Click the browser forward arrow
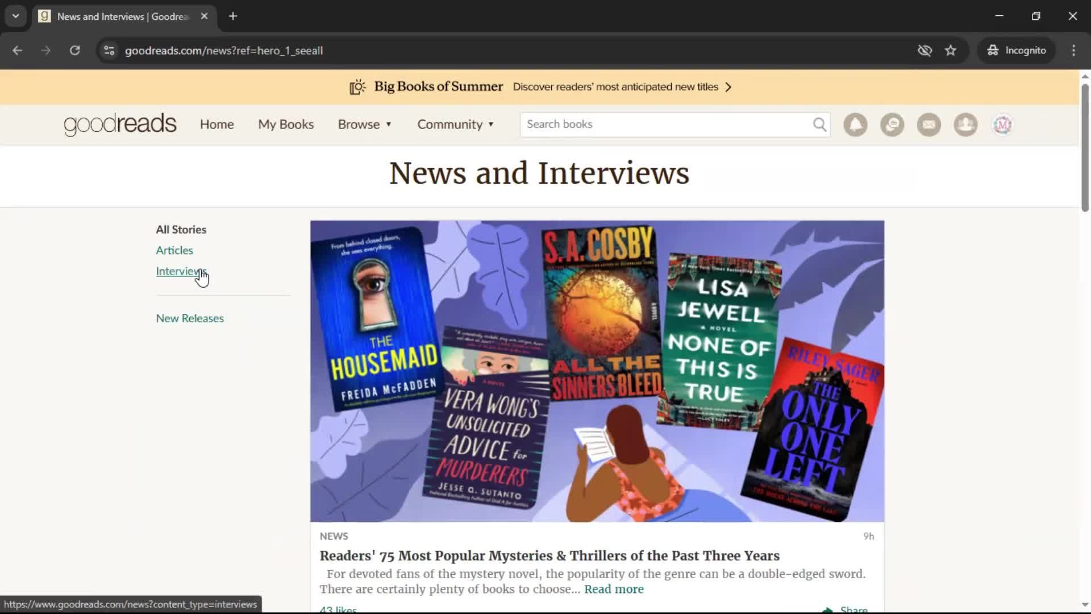This screenshot has width=1091, height=614. point(46,51)
